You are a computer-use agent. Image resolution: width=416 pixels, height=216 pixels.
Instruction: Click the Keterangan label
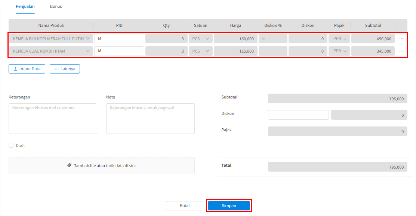coord(19,97)
